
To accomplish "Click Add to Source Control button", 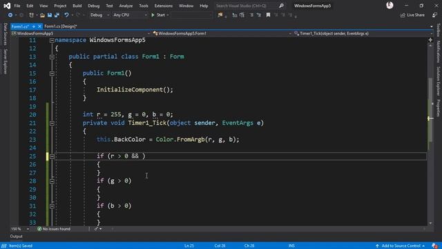I will click(x=401, y=246).
